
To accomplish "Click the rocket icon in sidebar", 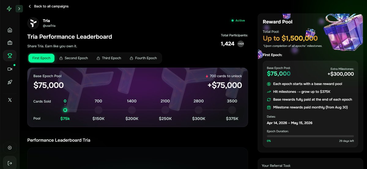I will coord(10,82).
